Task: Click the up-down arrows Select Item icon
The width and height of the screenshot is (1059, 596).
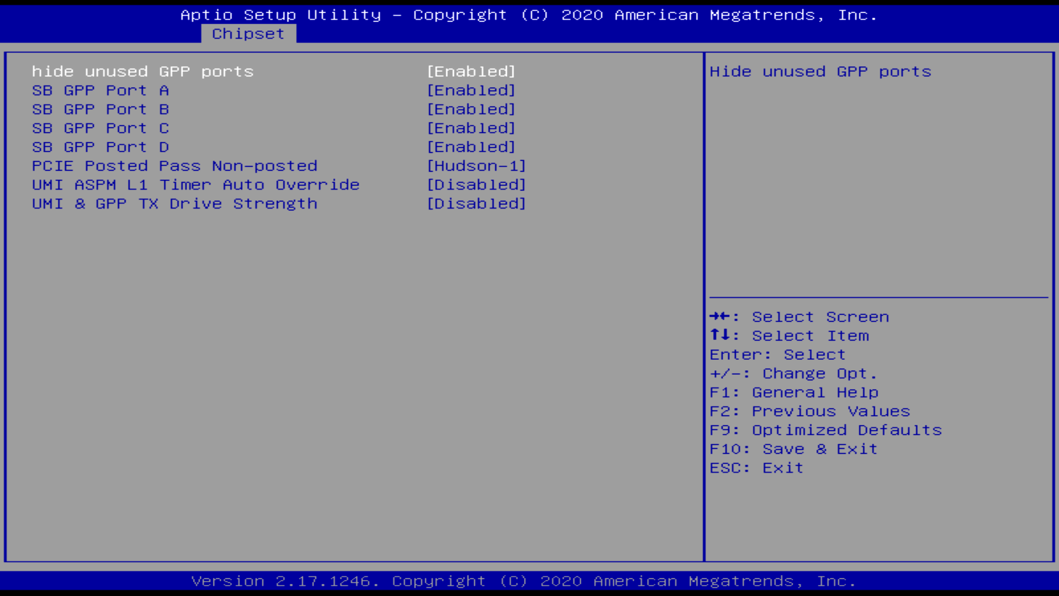Action: click(720, 335)
